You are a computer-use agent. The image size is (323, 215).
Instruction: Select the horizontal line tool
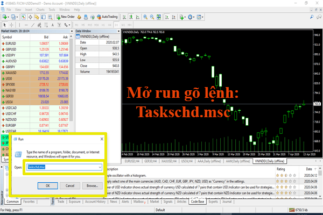point(26,25)
